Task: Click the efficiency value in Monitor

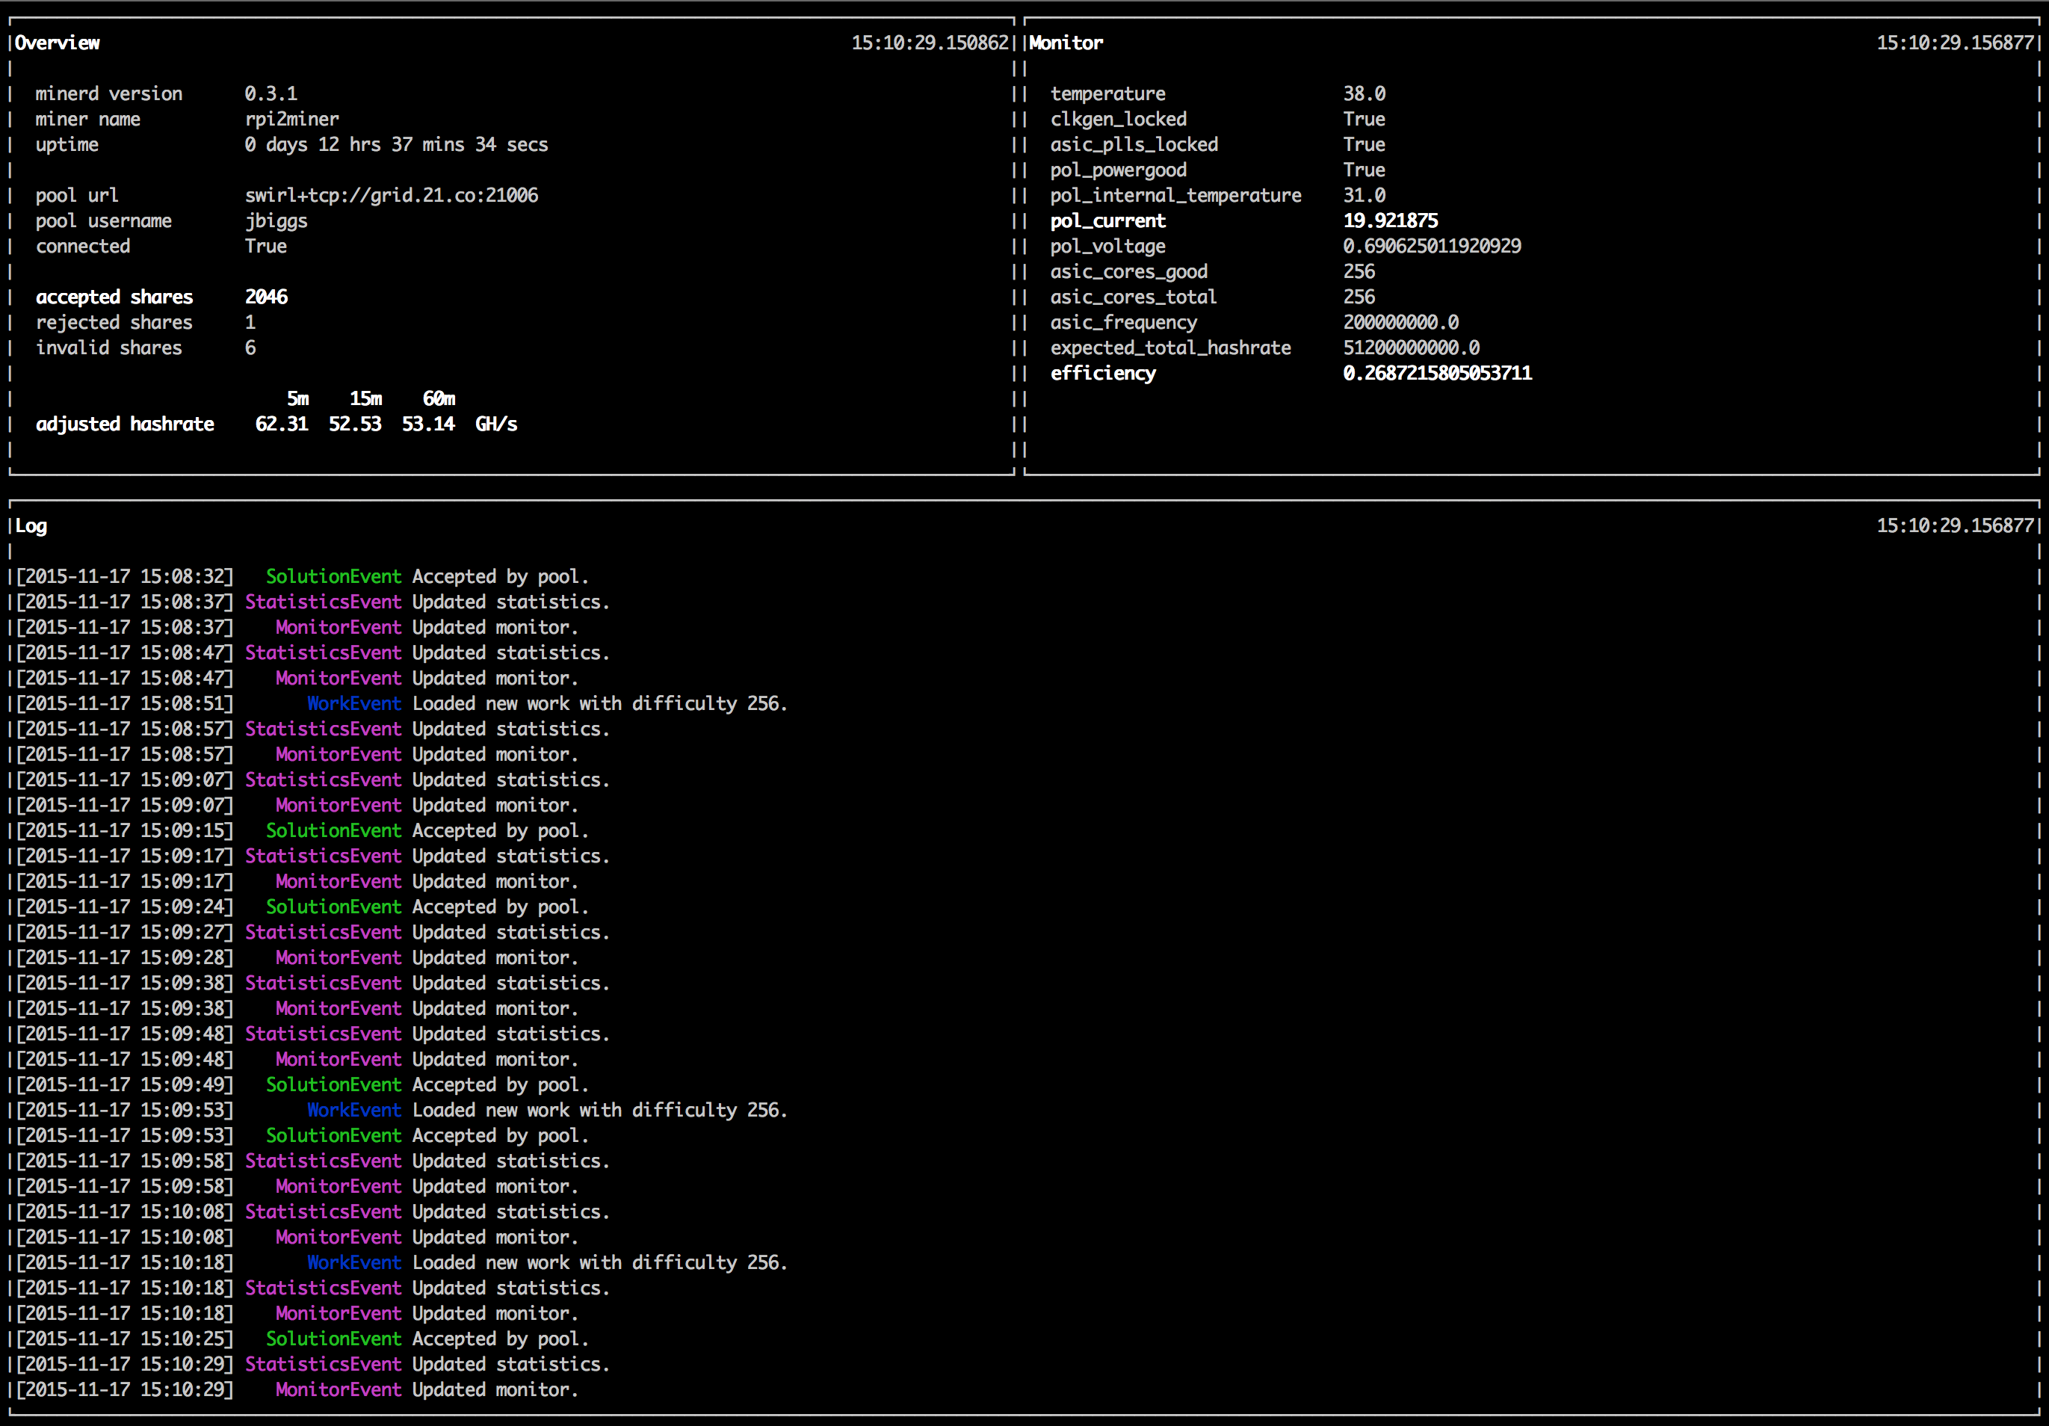Action: pyautogui.click(x=1437, y=373)
